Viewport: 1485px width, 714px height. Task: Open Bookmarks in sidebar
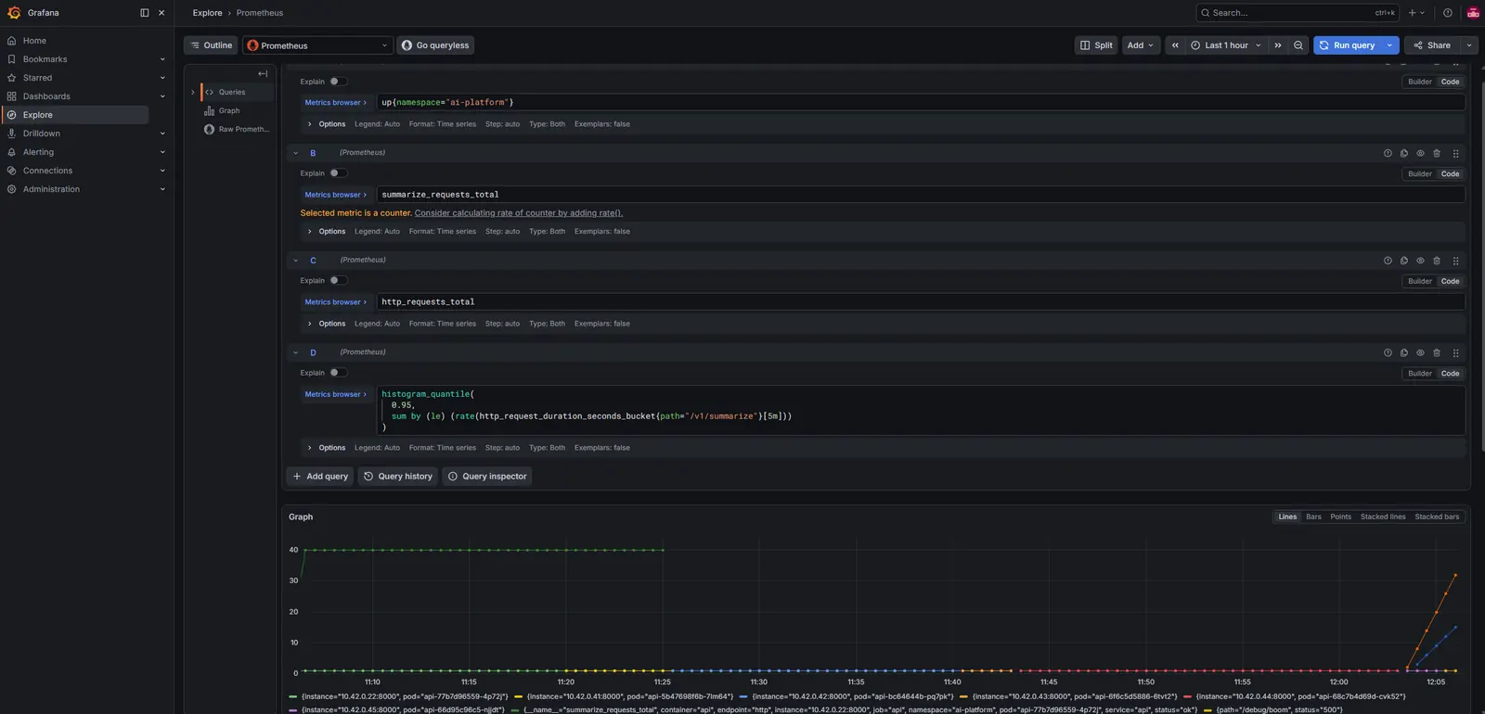point(45,59)
